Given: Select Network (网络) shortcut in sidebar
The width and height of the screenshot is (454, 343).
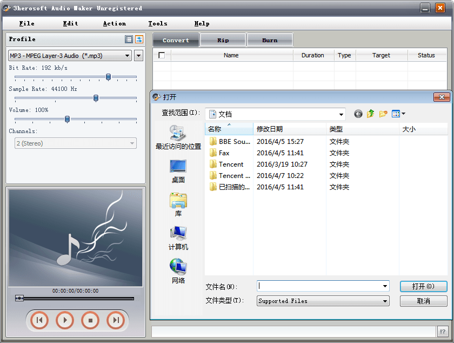Looking at the screenshot, I should tap(178, 272).
